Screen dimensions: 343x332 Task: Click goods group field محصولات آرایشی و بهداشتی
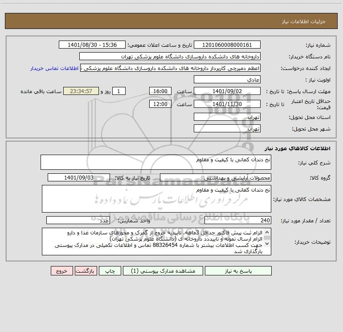216,177
